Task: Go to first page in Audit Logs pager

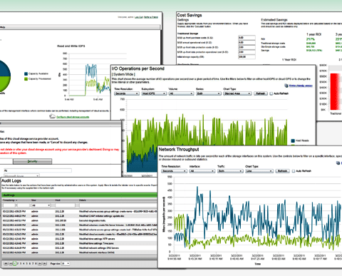Action: click(6, 263)
